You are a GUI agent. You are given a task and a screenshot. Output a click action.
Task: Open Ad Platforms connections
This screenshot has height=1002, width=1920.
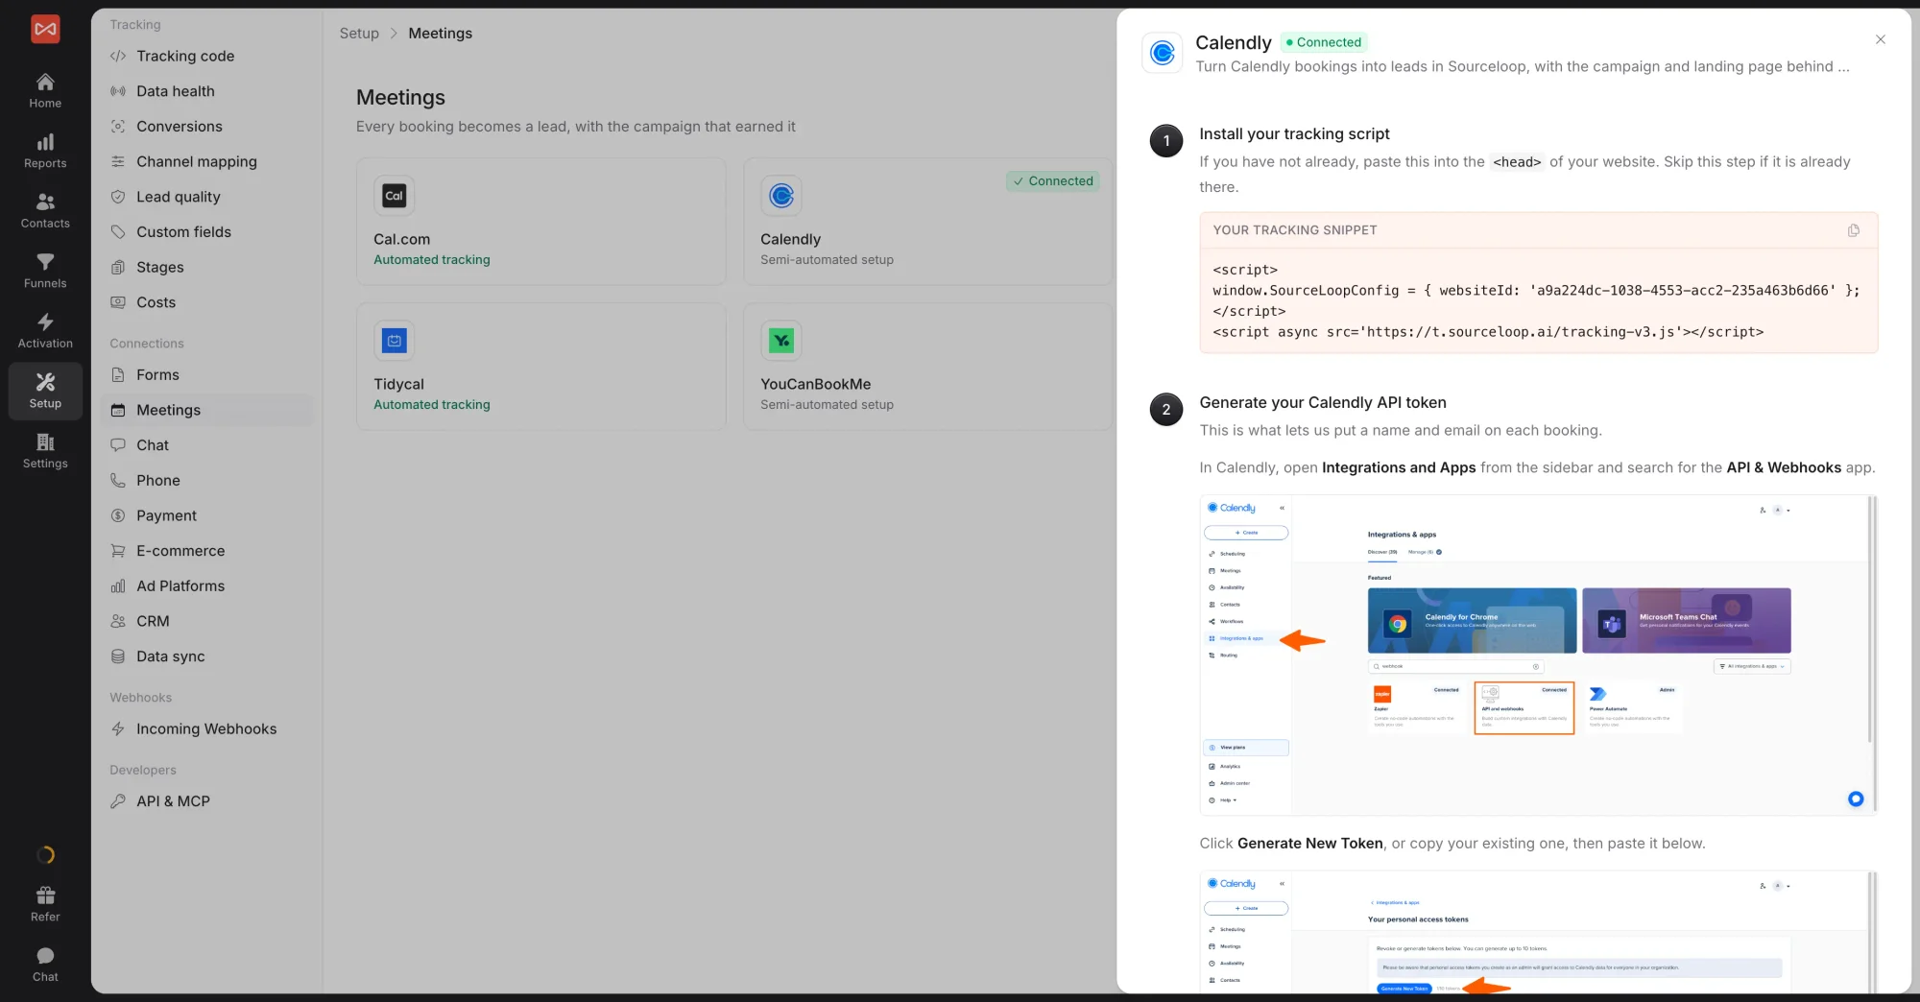pos(206,586)
